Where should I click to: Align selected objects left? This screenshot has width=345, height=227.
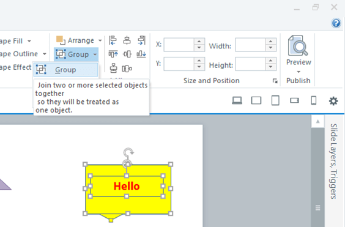[x=113, y=40]
